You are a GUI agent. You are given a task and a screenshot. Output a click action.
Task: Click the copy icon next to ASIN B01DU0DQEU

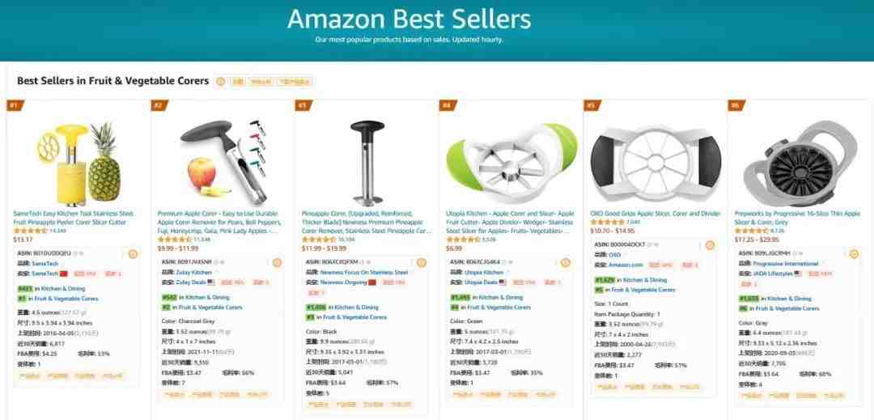click(76, 253)
